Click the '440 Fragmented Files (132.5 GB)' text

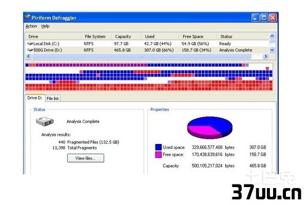[89, 142]
